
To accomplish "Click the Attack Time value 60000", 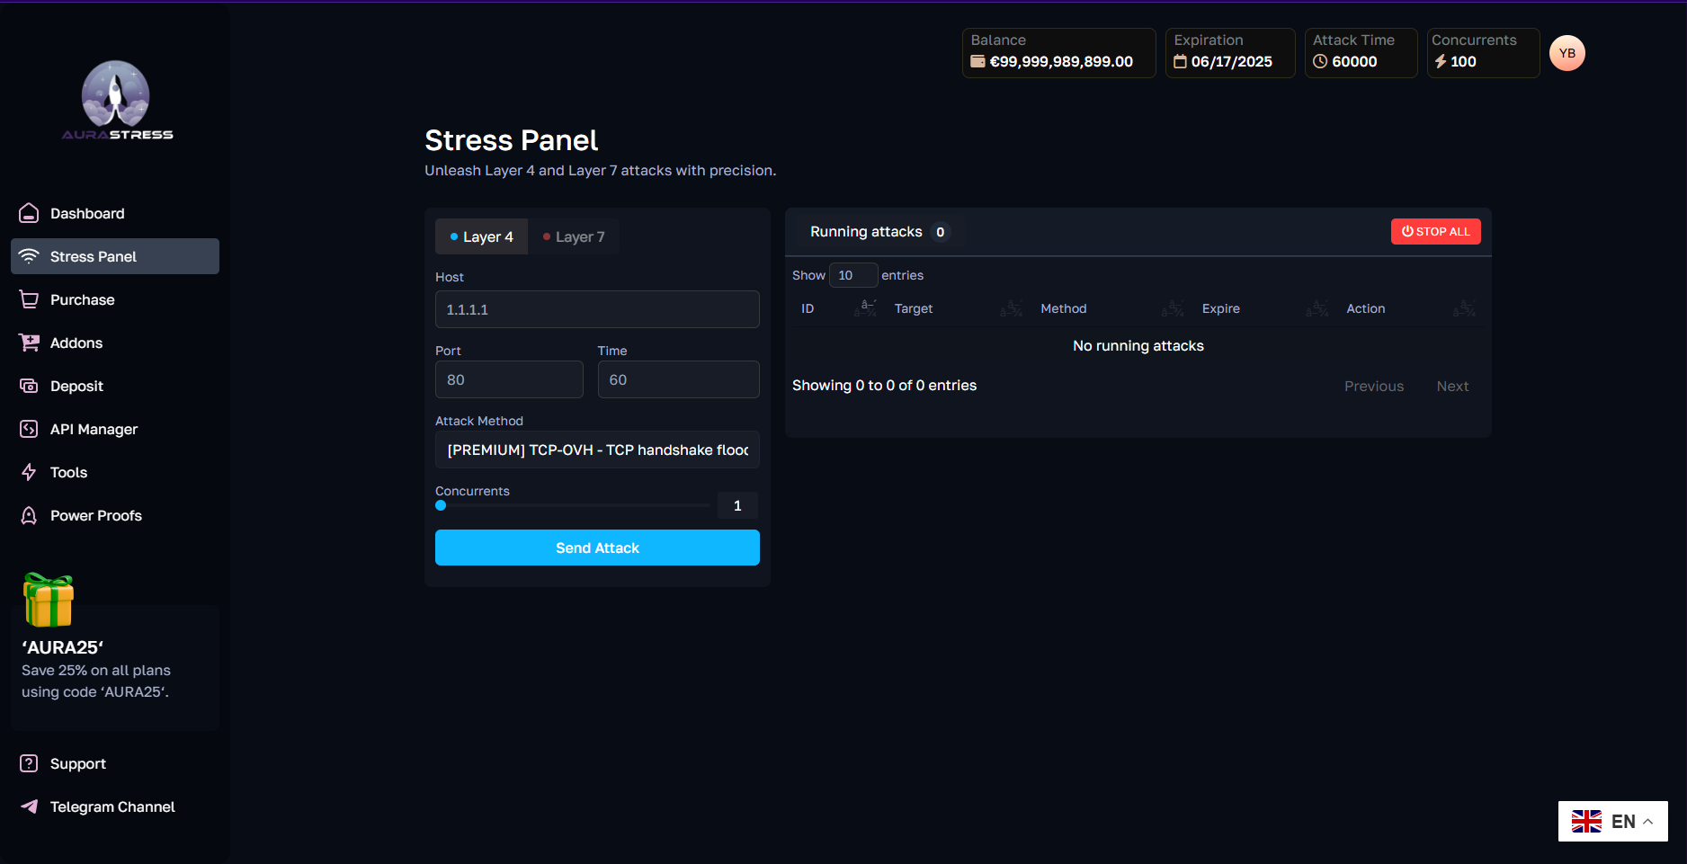I will [1354, 61].
